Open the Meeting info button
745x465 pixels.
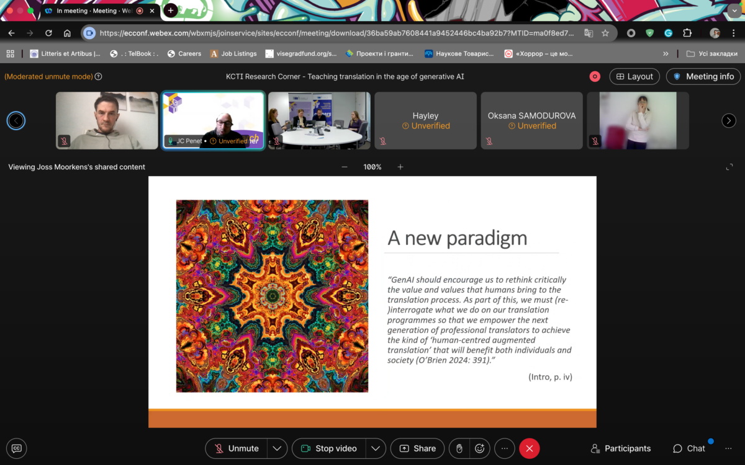point(703,76)
